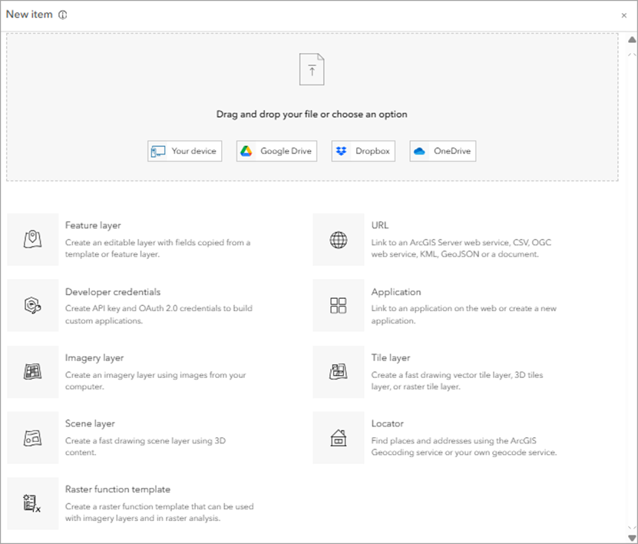Click the scrollbar down arrow
The image size is (638, 544).
(x=632, y=537)
